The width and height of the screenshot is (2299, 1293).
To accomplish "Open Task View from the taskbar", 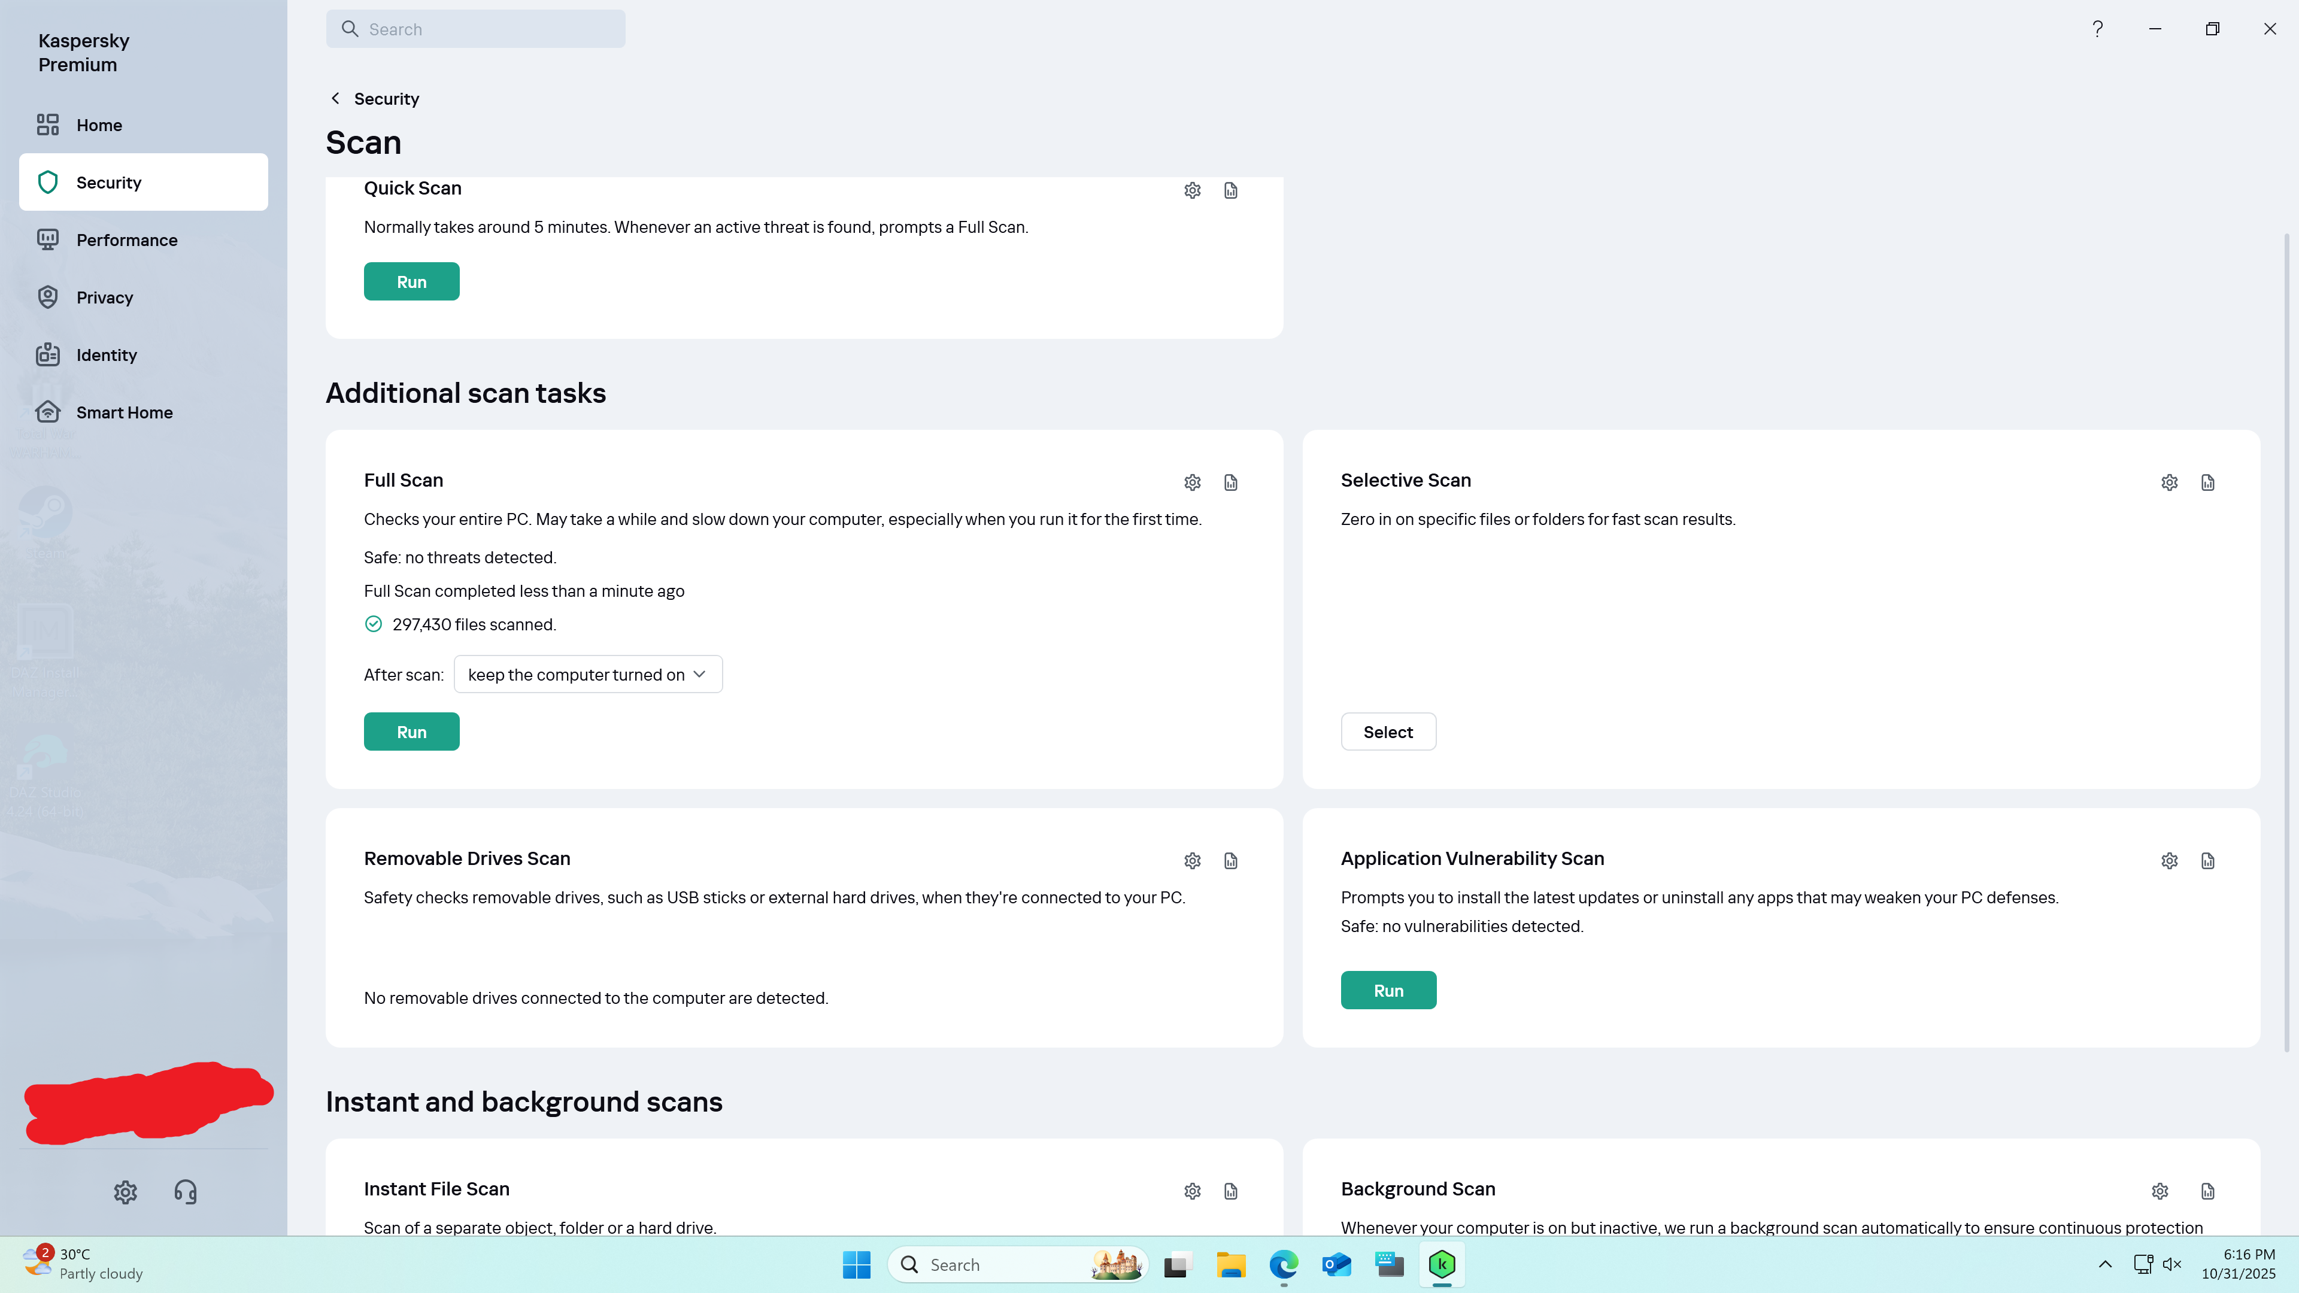I will pyautogui.click(x=1178, y=1264).
